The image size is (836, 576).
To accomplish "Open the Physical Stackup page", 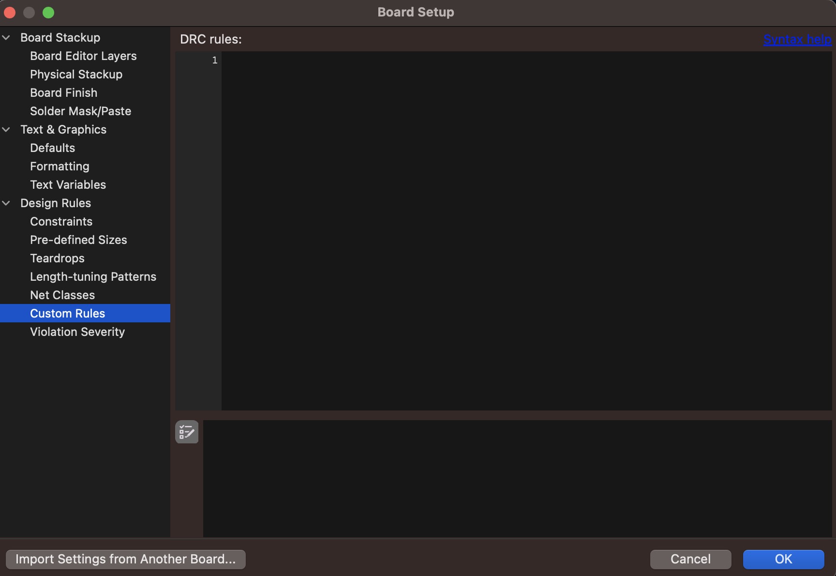I will [76, 74].
